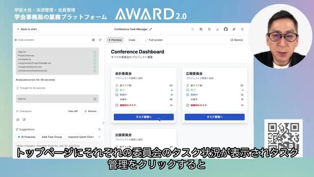Image resolution: width=314 pixels, height=177 pixels.
Task: Click the Checkpoint label
Action: click(x=24, y=111)
